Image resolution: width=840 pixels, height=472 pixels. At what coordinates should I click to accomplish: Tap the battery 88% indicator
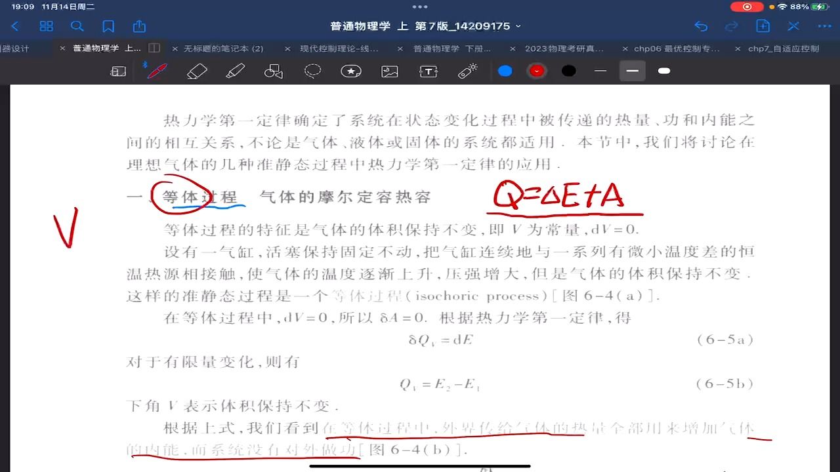pyautogui.click(x=810, y=7)
